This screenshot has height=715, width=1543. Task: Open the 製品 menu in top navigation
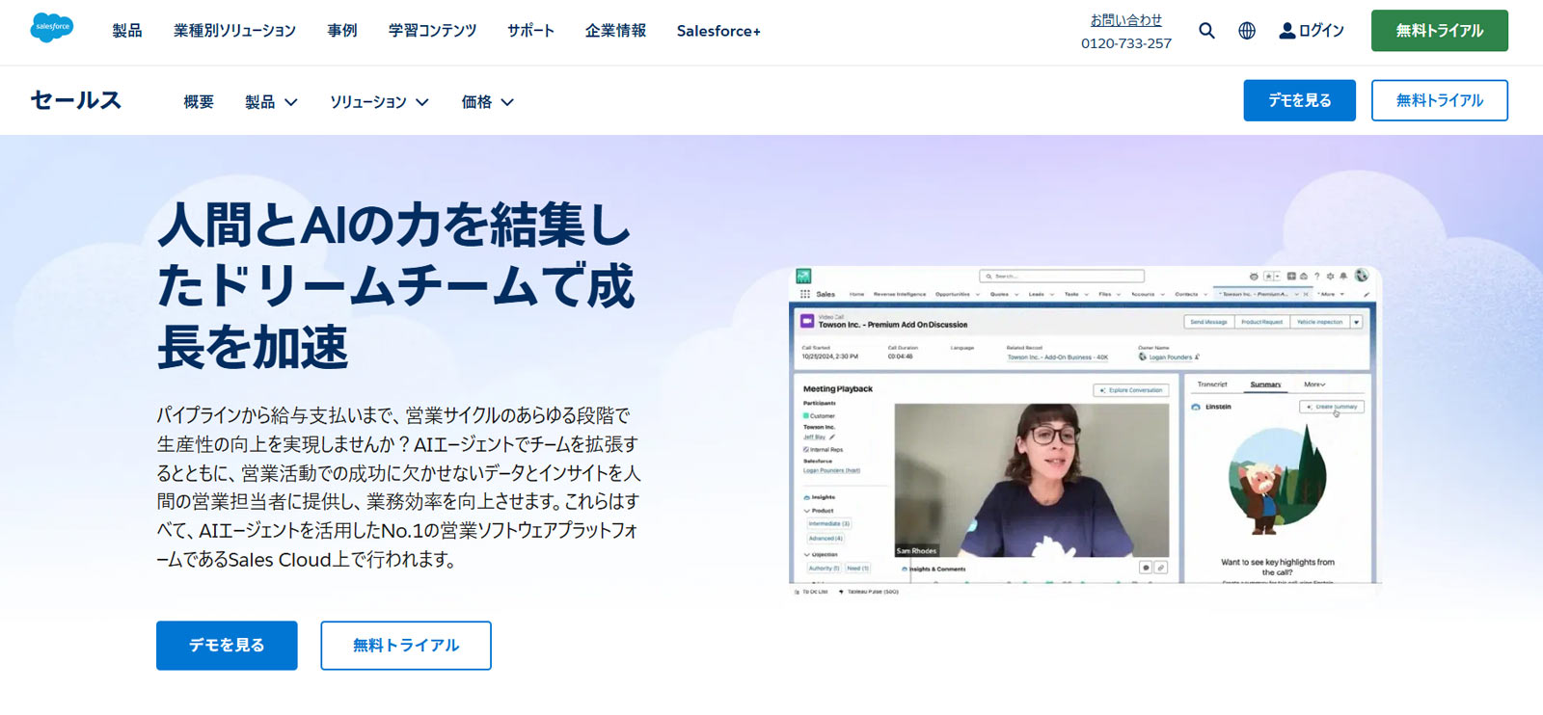pyautogui.click(x=127, y=31)
